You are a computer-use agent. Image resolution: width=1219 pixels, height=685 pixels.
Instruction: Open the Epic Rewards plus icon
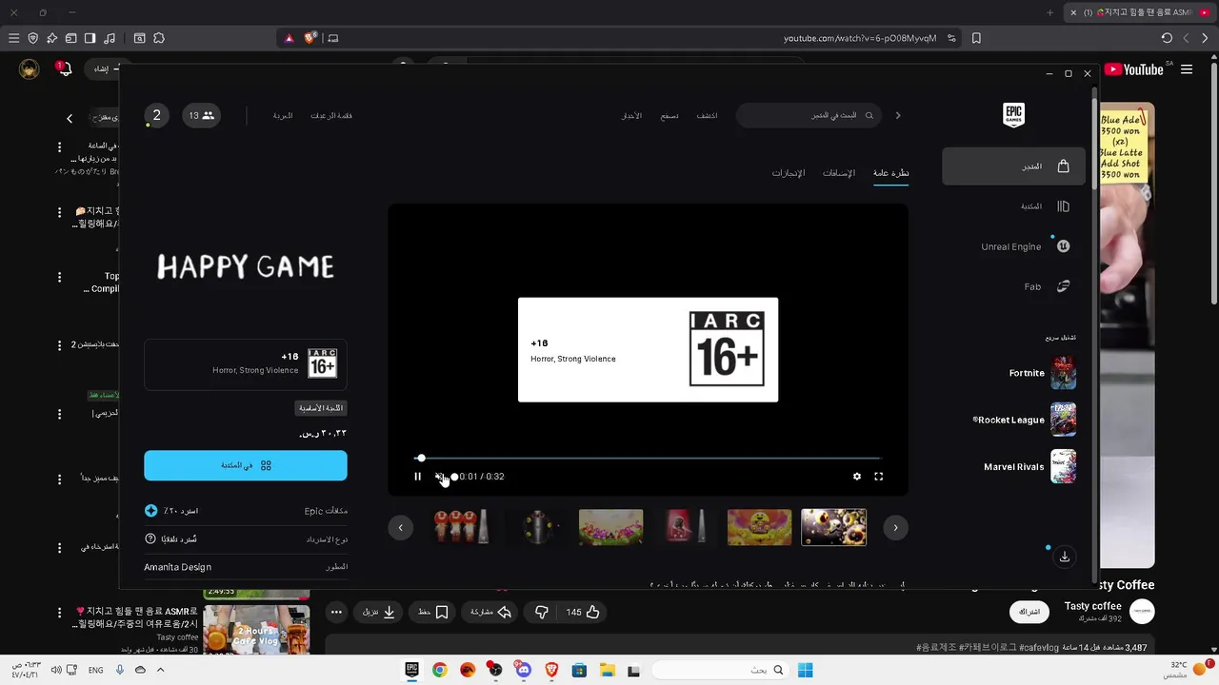pyautogui.click(x=150, y=511)
